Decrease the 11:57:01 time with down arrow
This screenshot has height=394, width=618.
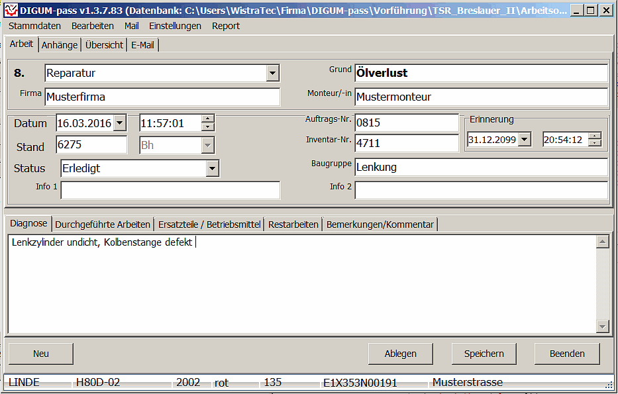(208, 127)
